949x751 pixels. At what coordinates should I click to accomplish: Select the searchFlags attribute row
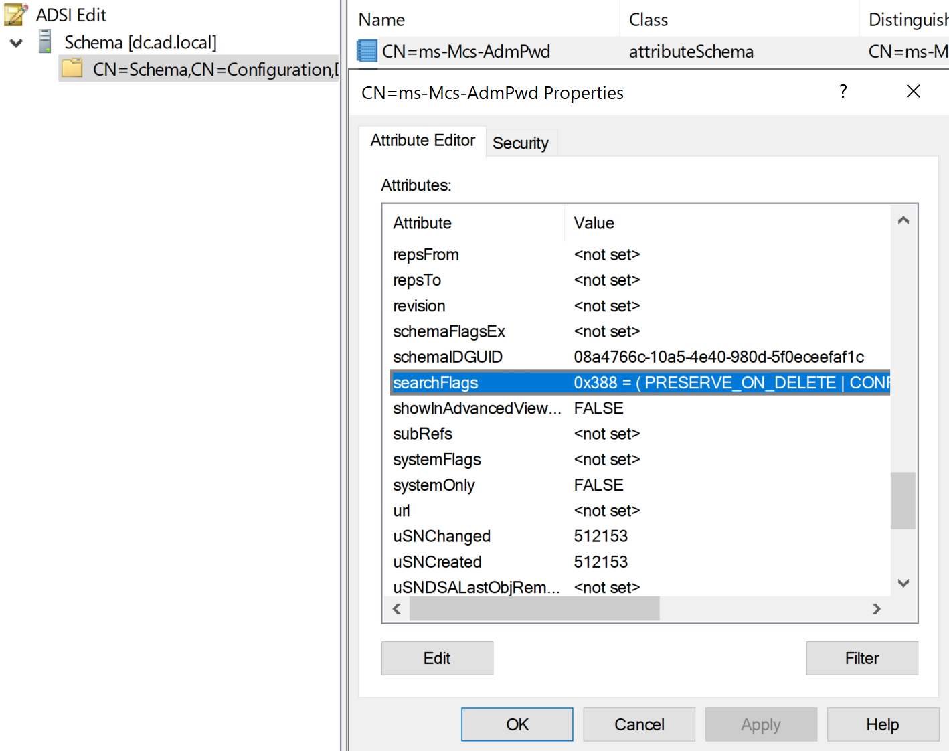[x=640, y=382]
